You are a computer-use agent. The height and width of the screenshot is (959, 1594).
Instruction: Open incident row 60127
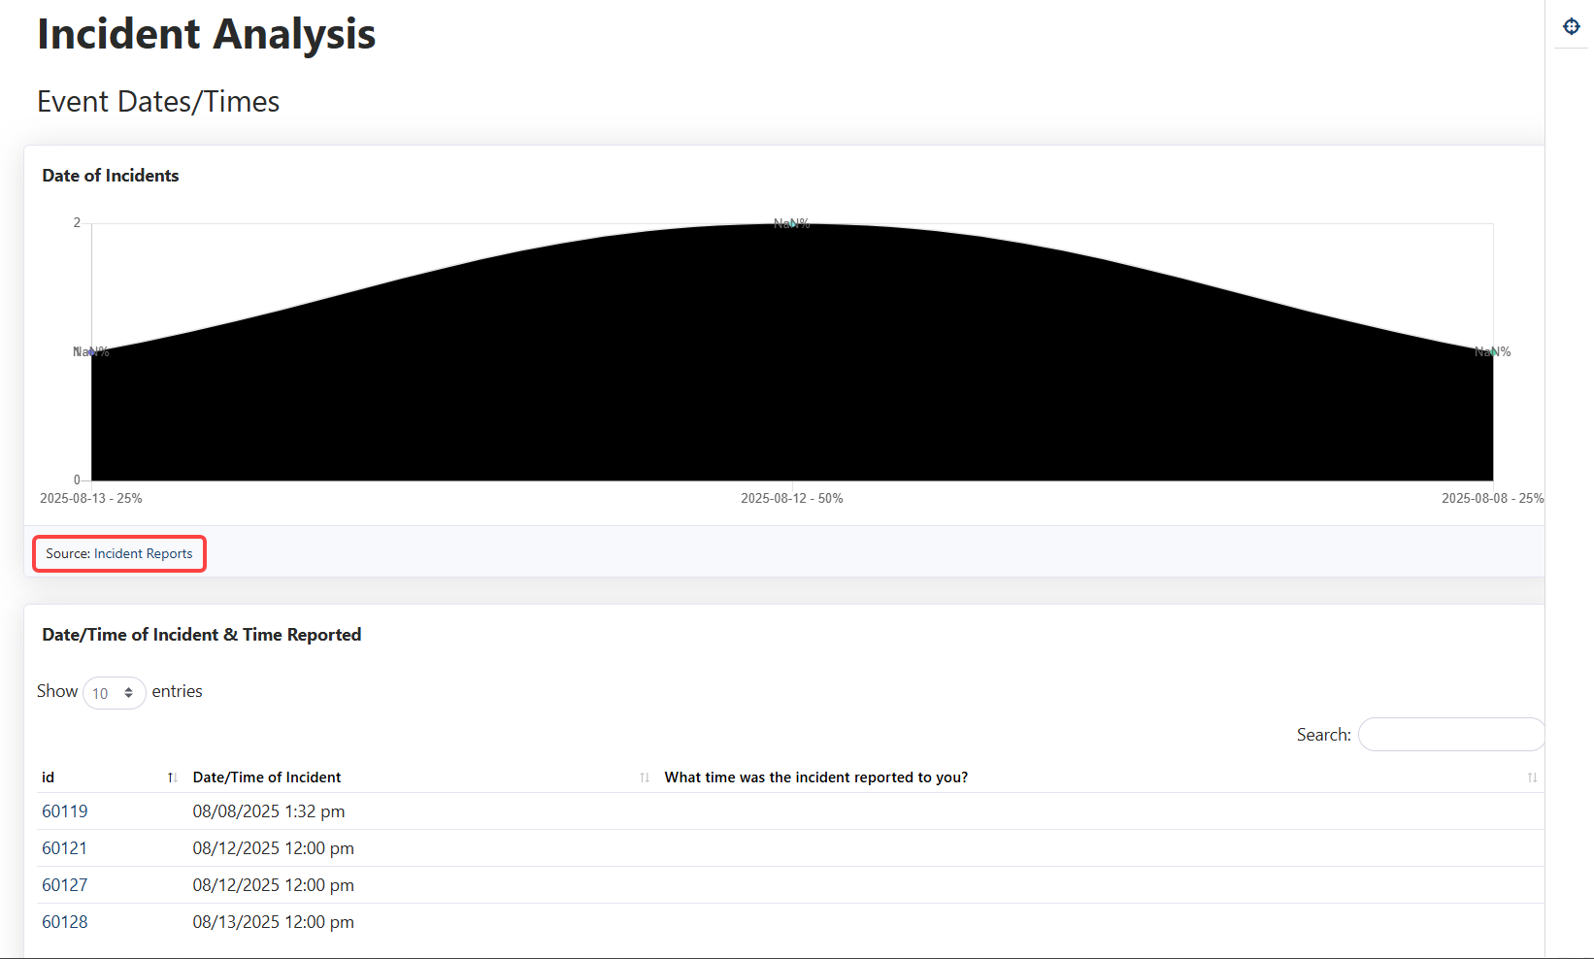click(65, 885)
